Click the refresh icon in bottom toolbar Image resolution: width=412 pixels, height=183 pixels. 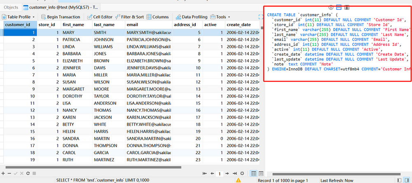(28, 174)
